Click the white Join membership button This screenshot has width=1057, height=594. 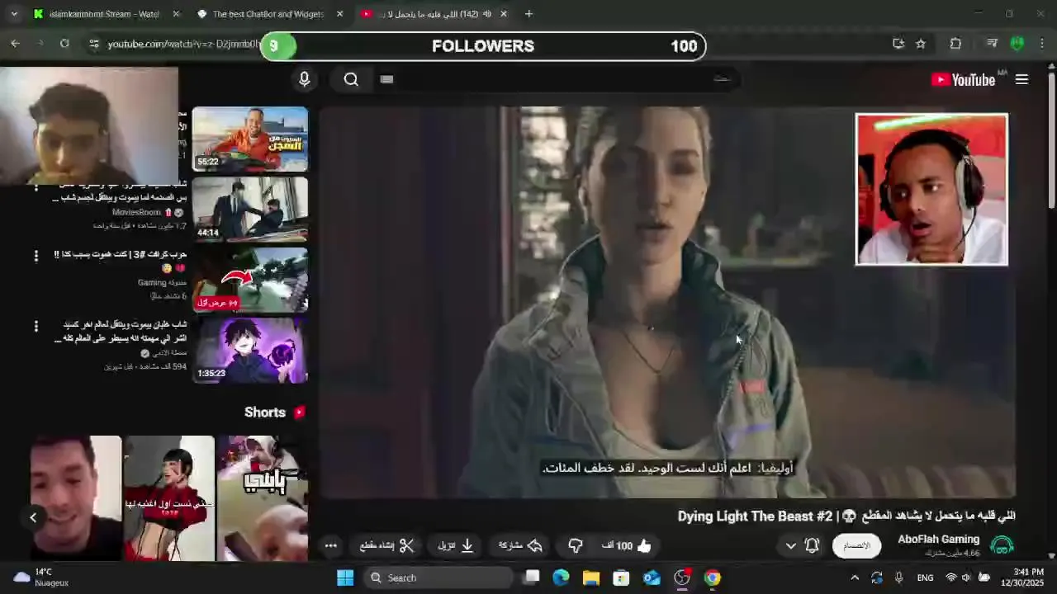[856, 545]
